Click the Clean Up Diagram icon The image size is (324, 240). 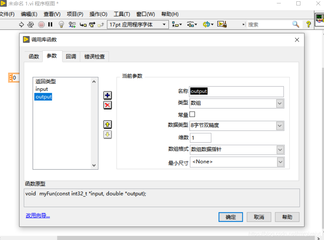tap(222, 24)
